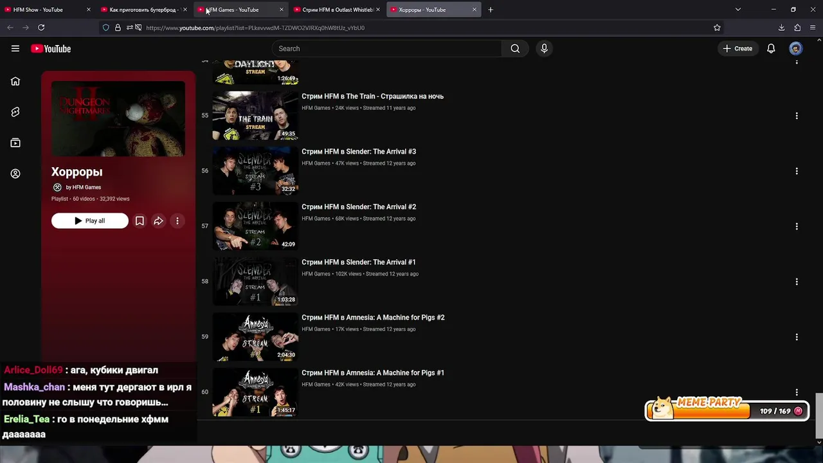
Task: Open Slender: The Arrival #3 title
Action: [x=359, y=152]
